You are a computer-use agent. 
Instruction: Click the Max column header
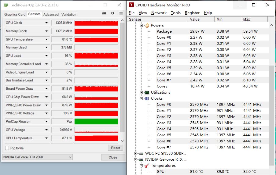click(x=254, y=19)
